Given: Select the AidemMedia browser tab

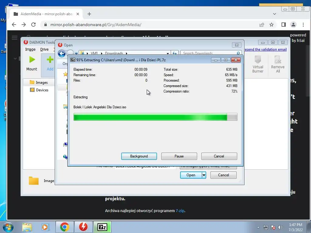Looking at the screenshot, I should (x=46, y=14).
